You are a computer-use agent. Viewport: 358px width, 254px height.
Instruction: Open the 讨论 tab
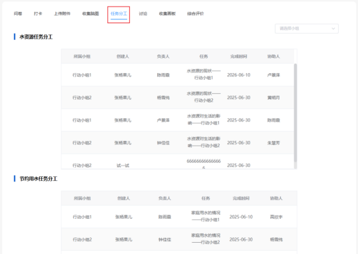143,14
